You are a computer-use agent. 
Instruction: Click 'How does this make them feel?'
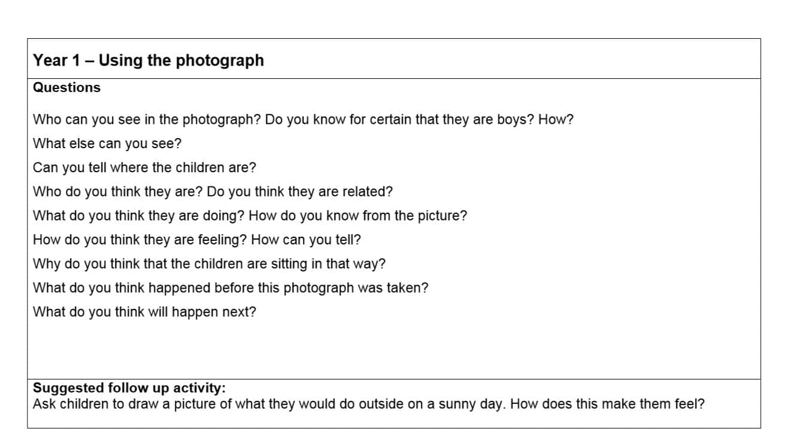(x=607, y=404)
